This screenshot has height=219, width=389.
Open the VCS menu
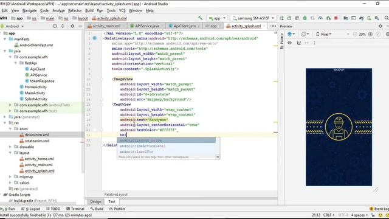(x=122, y=10)
